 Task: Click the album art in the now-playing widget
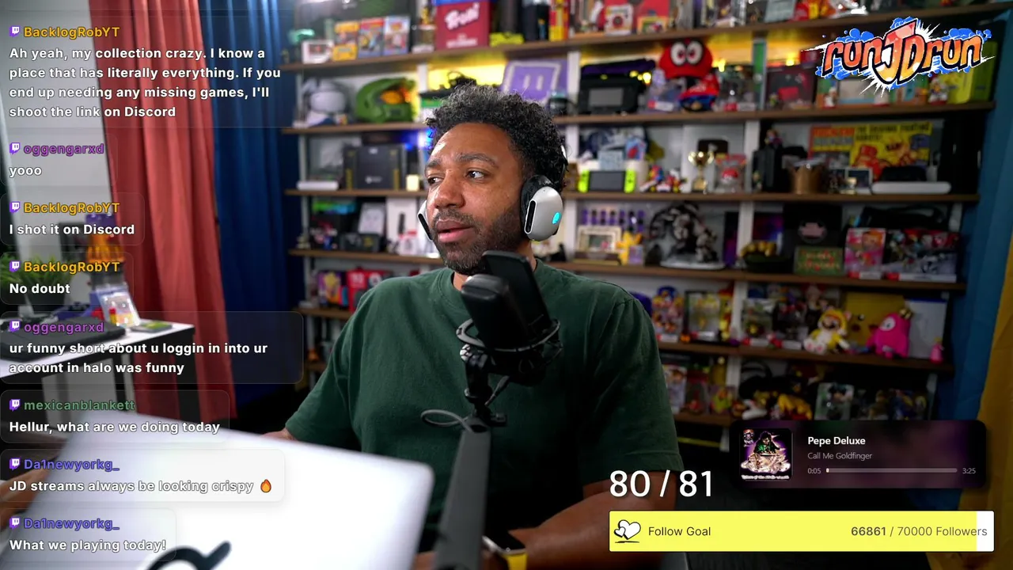pos(766,455)
